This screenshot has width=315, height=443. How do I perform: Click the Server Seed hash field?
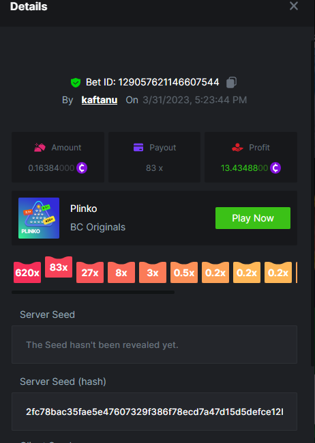[x=154, y=412]
